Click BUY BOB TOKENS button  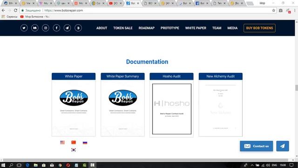pyautogui.click(x=259, y=28)
